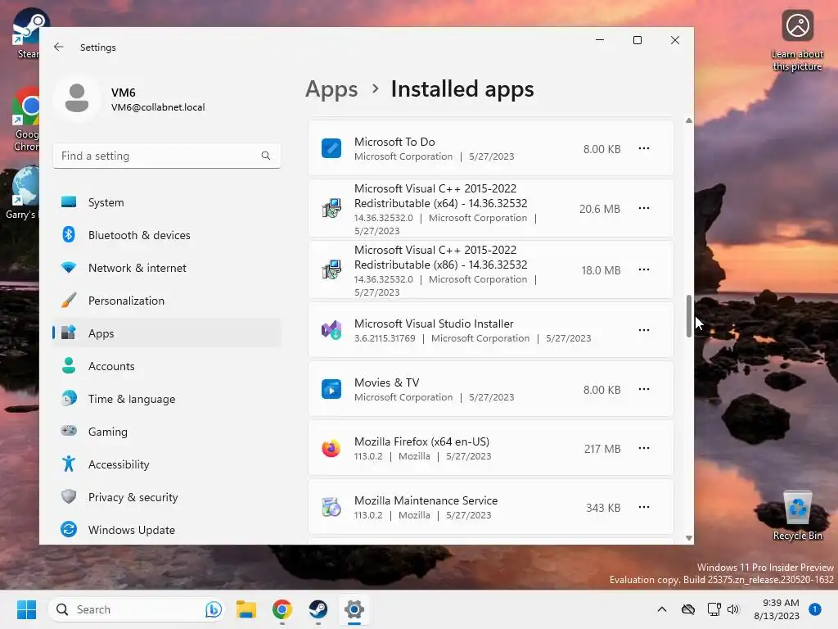The height and width of the screenshot is (629, 838).
Task: Open Privacy & security settings
Action: [x=167, y=497]
